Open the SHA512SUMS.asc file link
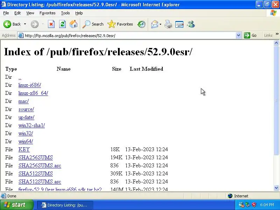Image resolution: width=280 pixels, height=210 pixels. (x=40, y=181)
